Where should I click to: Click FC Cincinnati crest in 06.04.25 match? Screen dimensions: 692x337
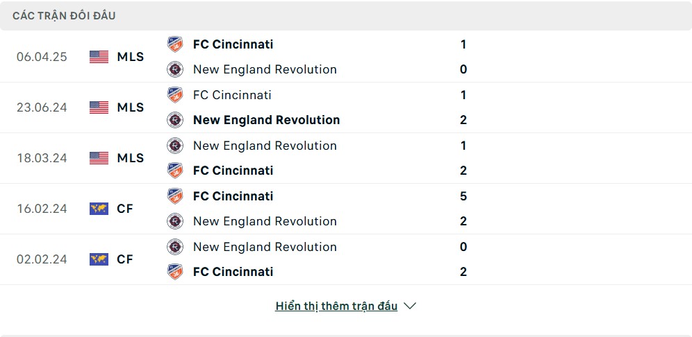(x=175, y=44)
